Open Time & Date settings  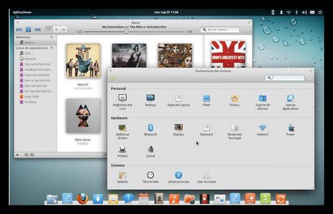coord(150,177)
